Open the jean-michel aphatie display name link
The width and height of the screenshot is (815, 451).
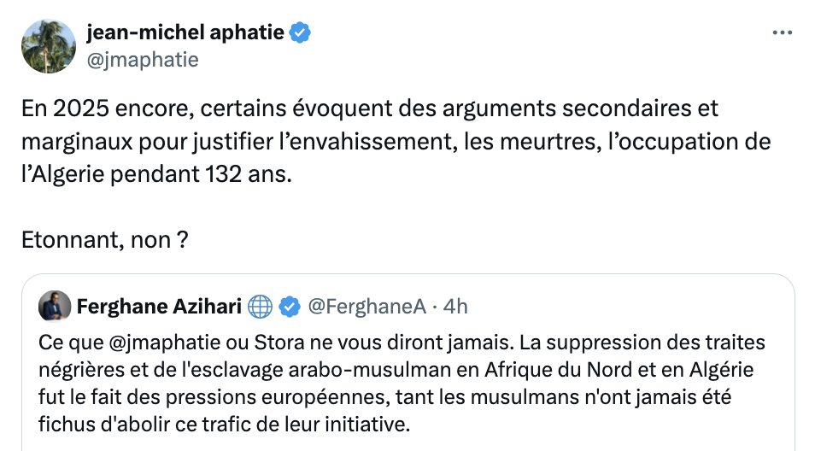186,33
